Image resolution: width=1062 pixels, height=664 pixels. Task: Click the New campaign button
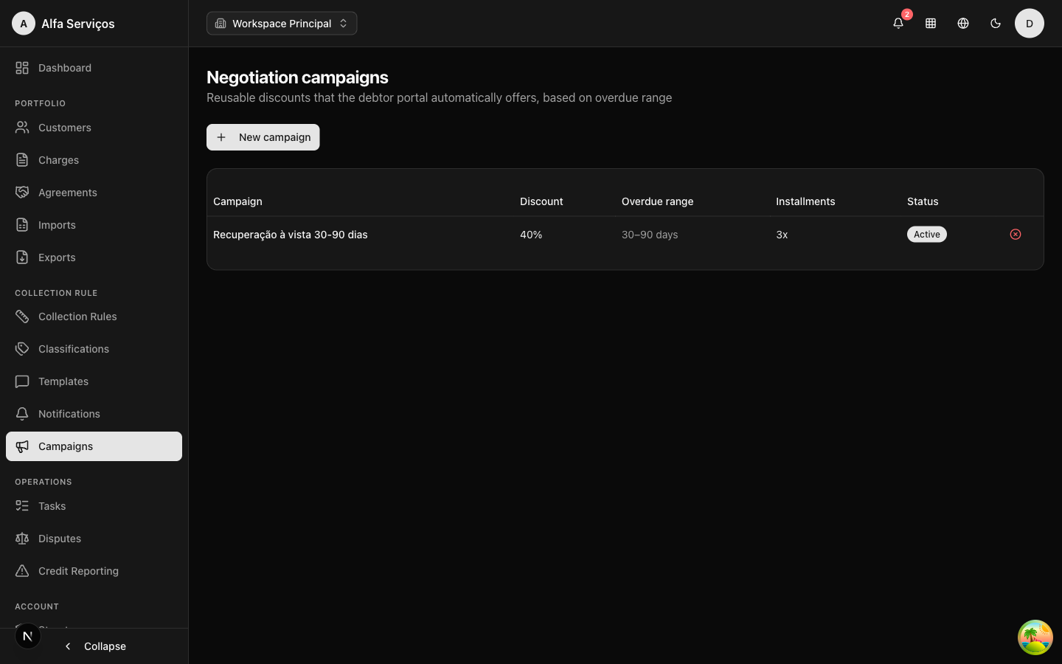263,137
